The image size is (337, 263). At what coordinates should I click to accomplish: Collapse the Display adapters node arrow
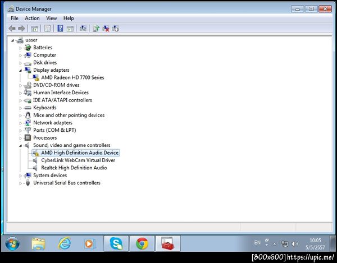21,70
